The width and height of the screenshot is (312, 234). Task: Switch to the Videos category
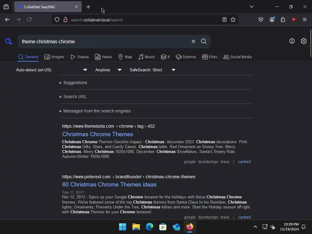point(80,57)
